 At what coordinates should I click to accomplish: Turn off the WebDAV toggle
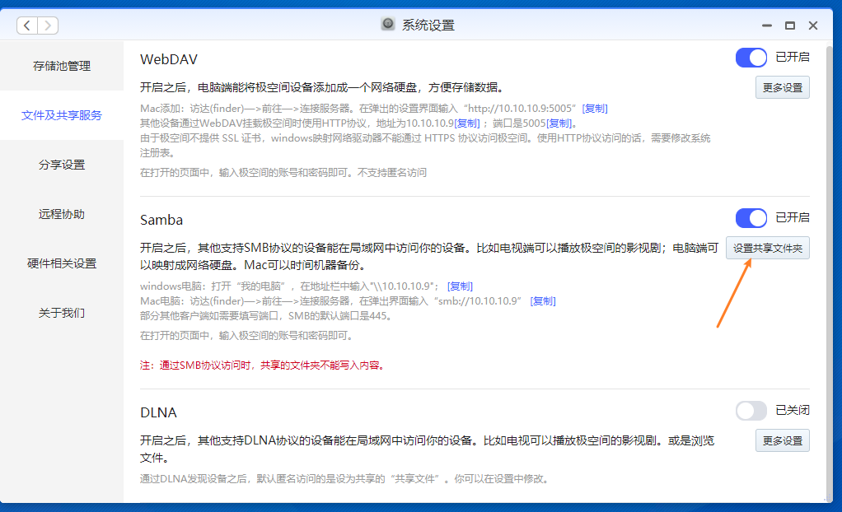[x=751, y=58]
